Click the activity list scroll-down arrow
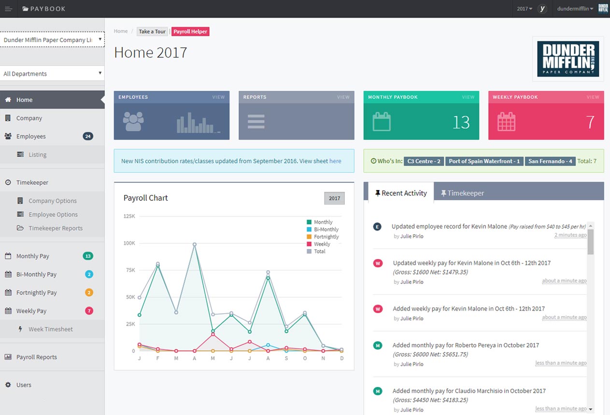This screenshot has width=610, height=415. [590, 409]
